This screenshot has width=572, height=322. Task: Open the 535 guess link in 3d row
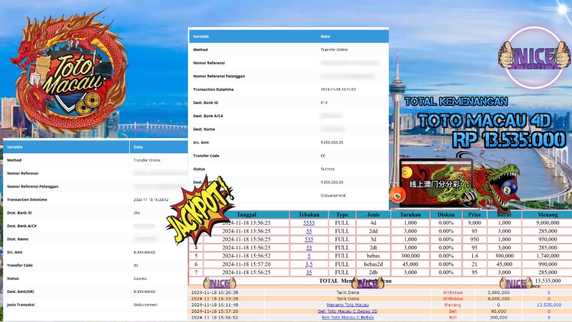(309, 239)
